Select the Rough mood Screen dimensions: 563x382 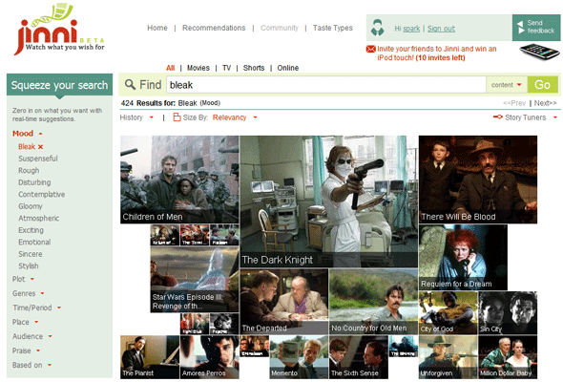[x=29, y=170]
